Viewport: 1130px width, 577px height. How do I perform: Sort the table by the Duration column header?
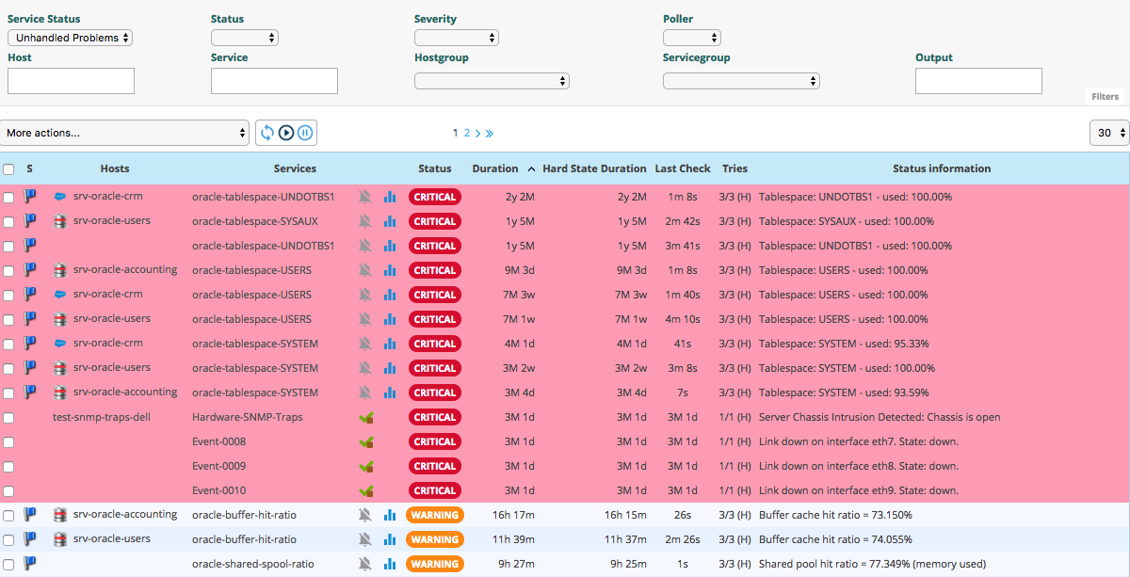tap(495, 168)
